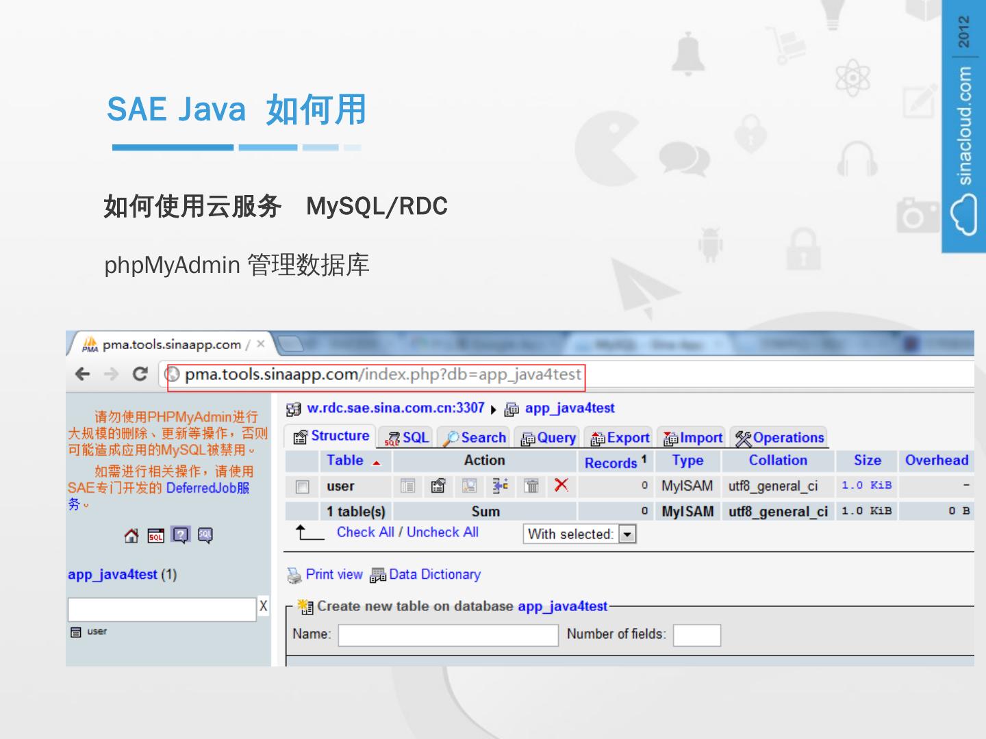Click the Data Dictionary icon
The width and height of the screenshot is (986, 739).
click(x=378, y=575)
